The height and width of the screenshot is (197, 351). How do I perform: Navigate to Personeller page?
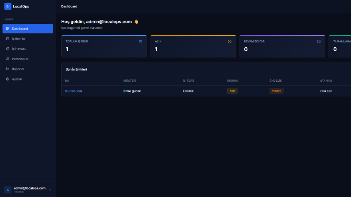click(28, 59)
